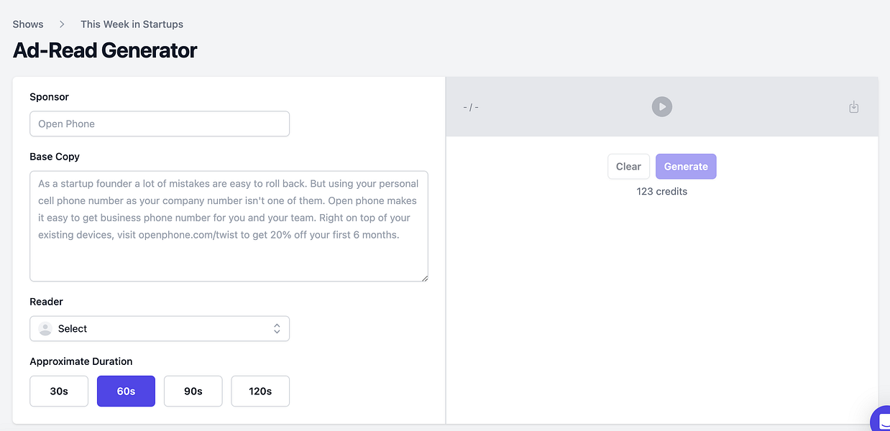Click the 123 credits label
Image resolution: width=890 pixels, height=431 pixels.
click(661, 192)
